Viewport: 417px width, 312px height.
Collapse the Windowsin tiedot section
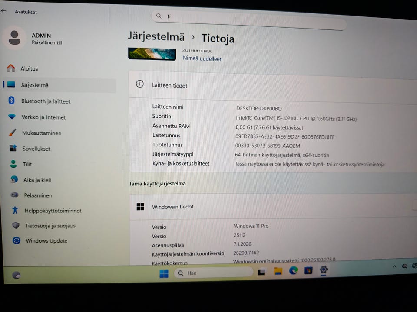click(273, 207)
